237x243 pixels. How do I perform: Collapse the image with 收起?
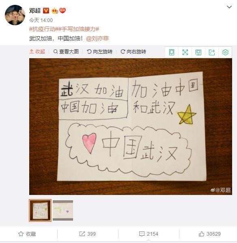tap(37, 51)
